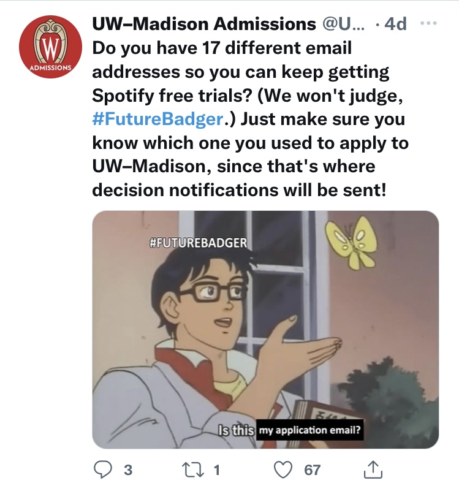Follow the blue #FutureBadger hashtag link
The height and width of the screenshot is (494, 459).
coord(156,118)
